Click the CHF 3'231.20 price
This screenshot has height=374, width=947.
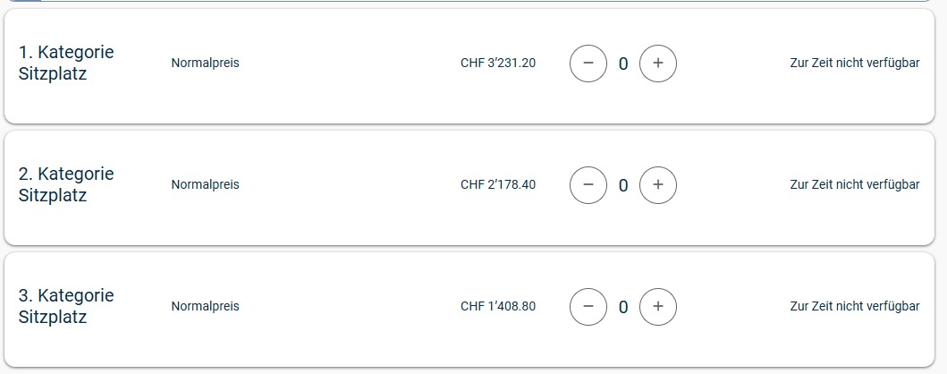498,64
